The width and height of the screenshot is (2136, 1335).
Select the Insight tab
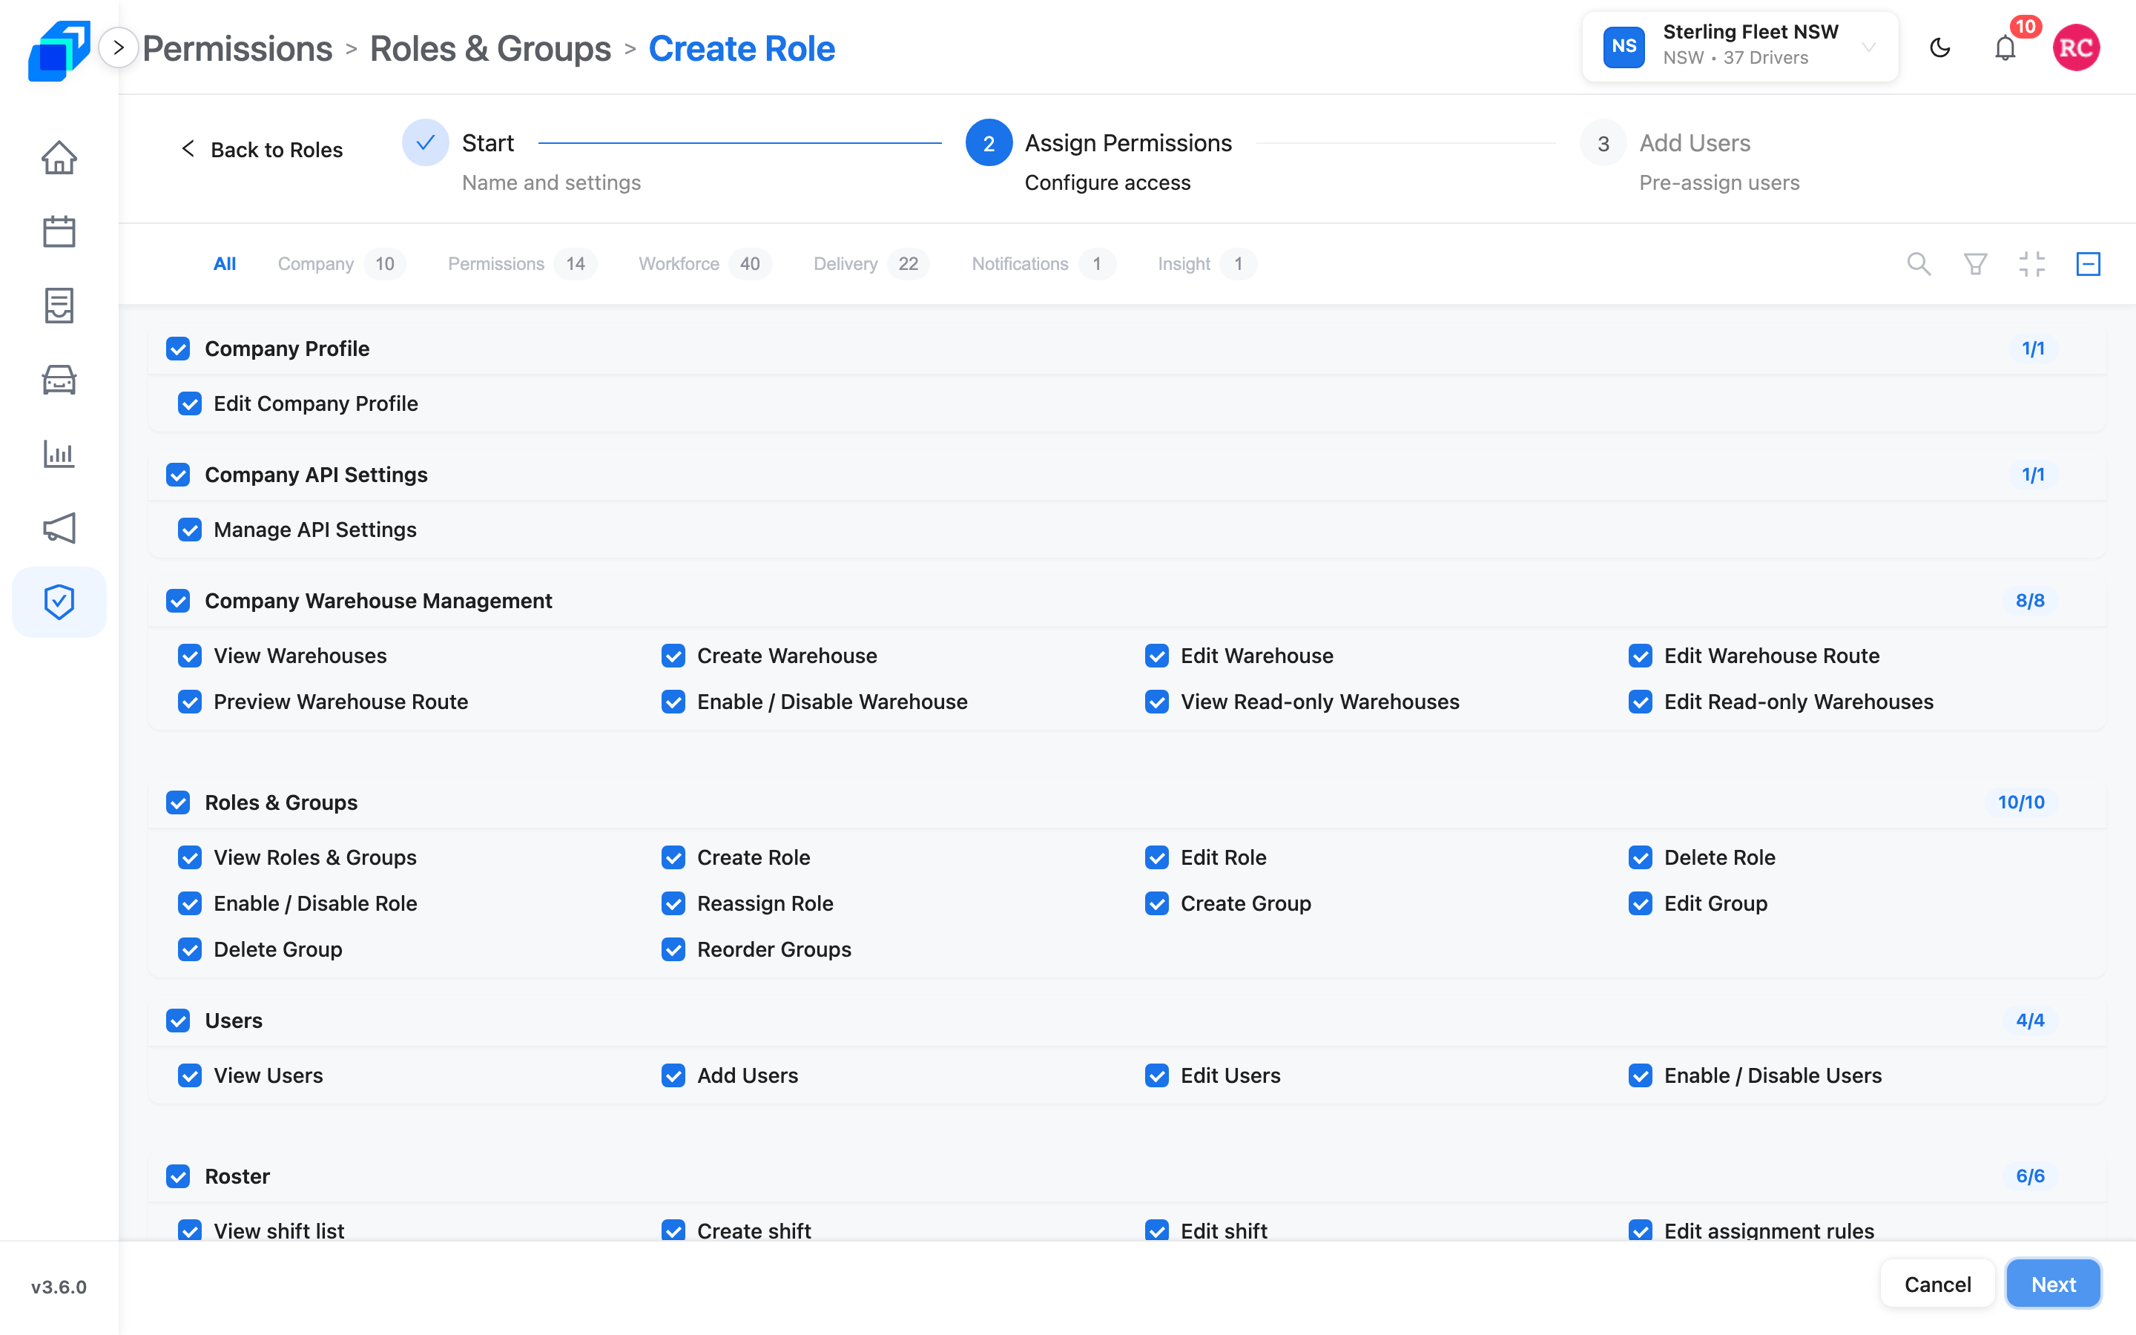[1207, 264]
